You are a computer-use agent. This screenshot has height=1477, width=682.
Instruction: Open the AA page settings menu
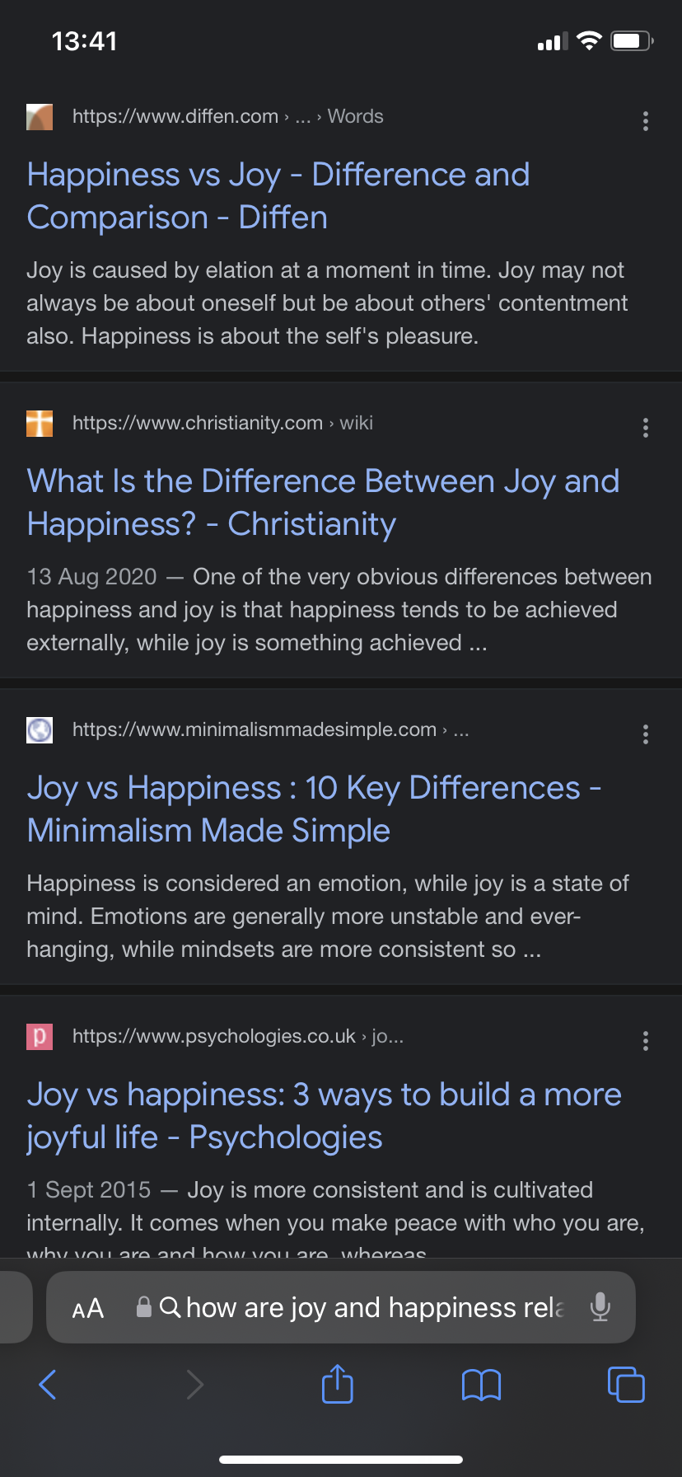88,1308
